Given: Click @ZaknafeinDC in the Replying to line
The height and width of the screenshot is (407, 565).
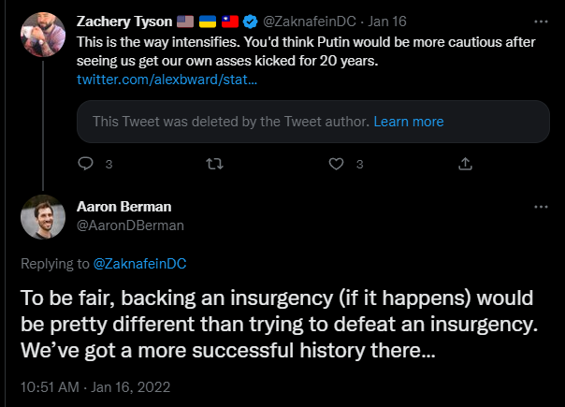Looking at the screenshot, I should pos(139,264).
